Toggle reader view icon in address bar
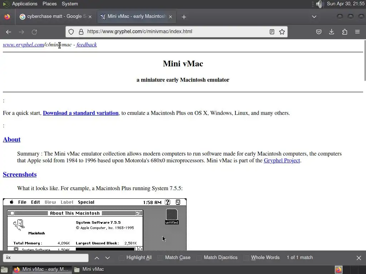The width and height of the screenshot is (366, 274). 272,32
